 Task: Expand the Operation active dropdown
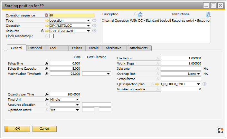pyautogui.click(x=78, y=110)
